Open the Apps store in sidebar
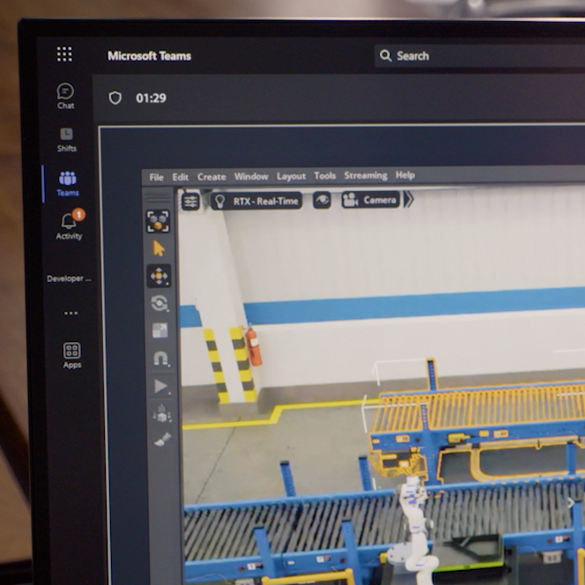Viewport: 585px width, 585px height. click(x=71, y=355)
